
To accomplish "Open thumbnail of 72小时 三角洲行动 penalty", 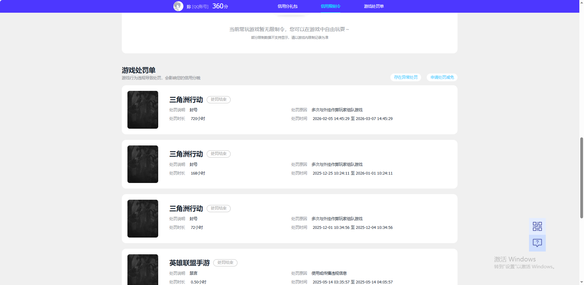I will pyautogui.click(x=143, y=219).
